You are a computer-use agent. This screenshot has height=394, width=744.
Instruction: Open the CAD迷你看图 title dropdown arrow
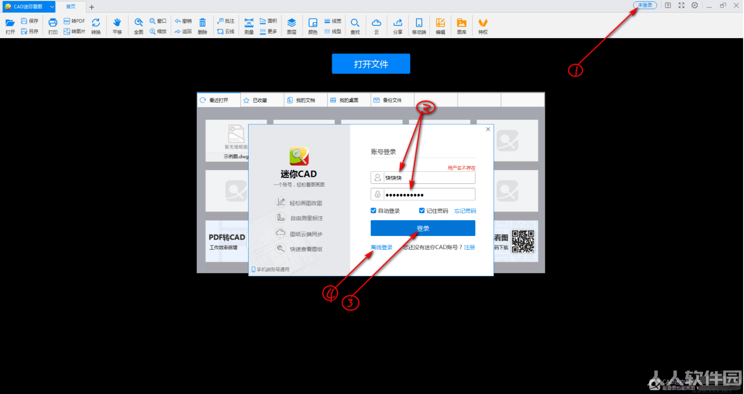[52, 6]
